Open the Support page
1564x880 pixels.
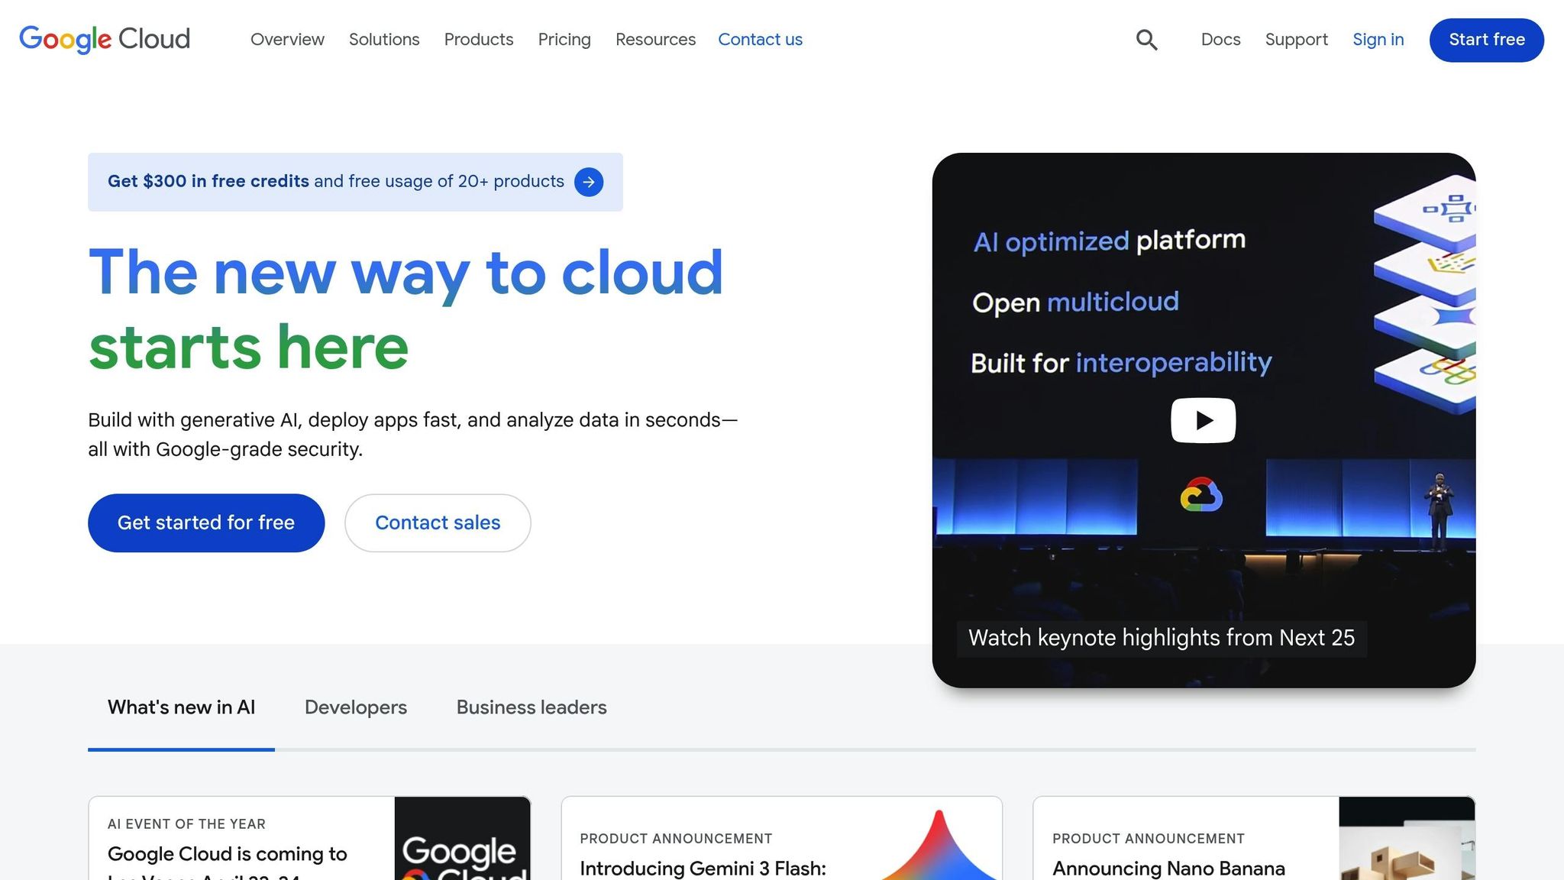[x=1296, y=39]
